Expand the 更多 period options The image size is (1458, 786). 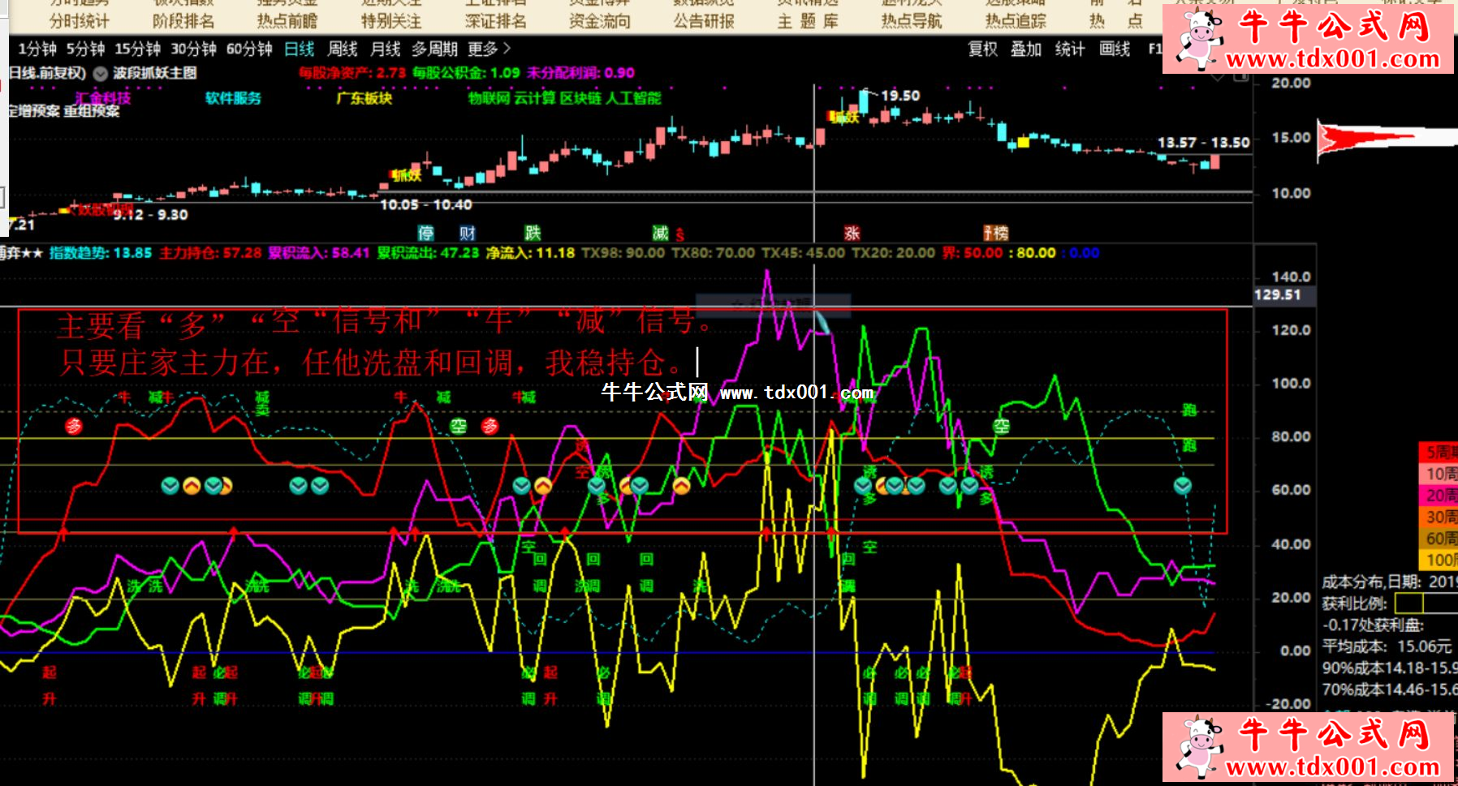(489, 49)
